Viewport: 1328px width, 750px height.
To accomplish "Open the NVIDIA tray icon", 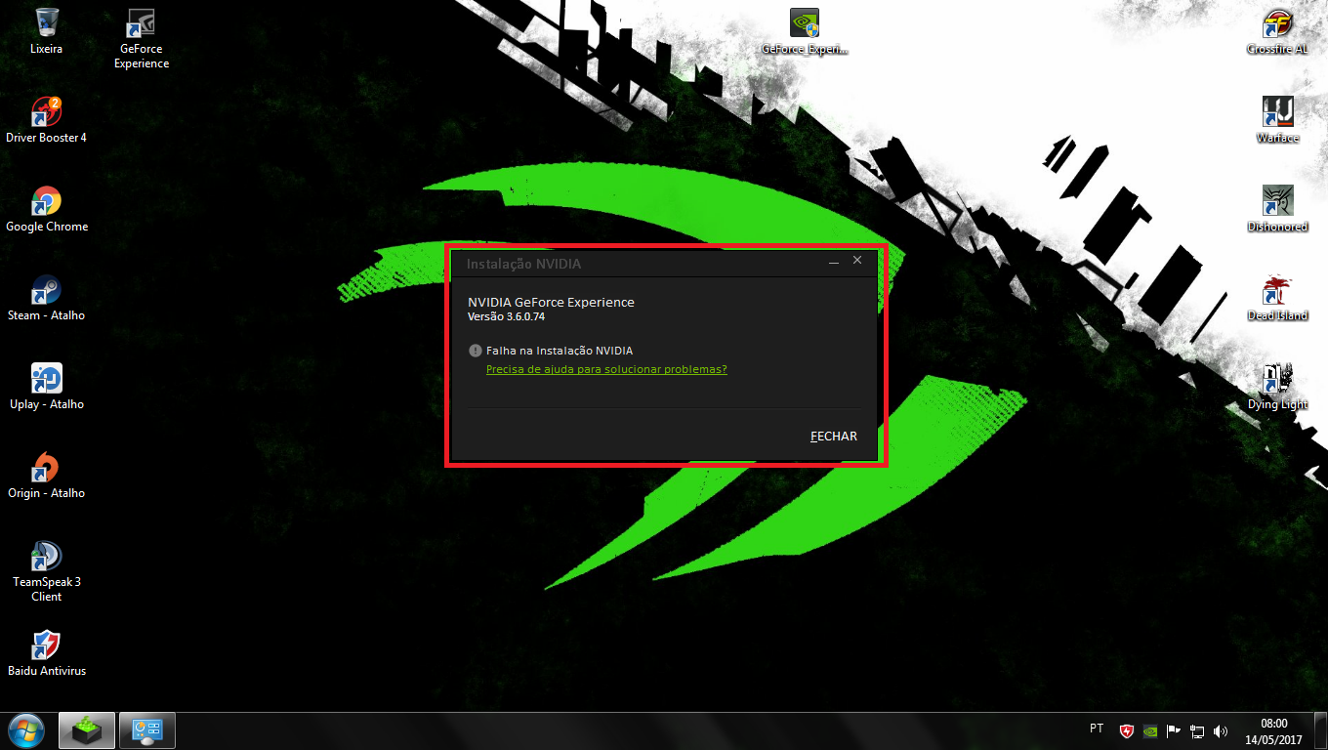I will tap(1150, 730).
